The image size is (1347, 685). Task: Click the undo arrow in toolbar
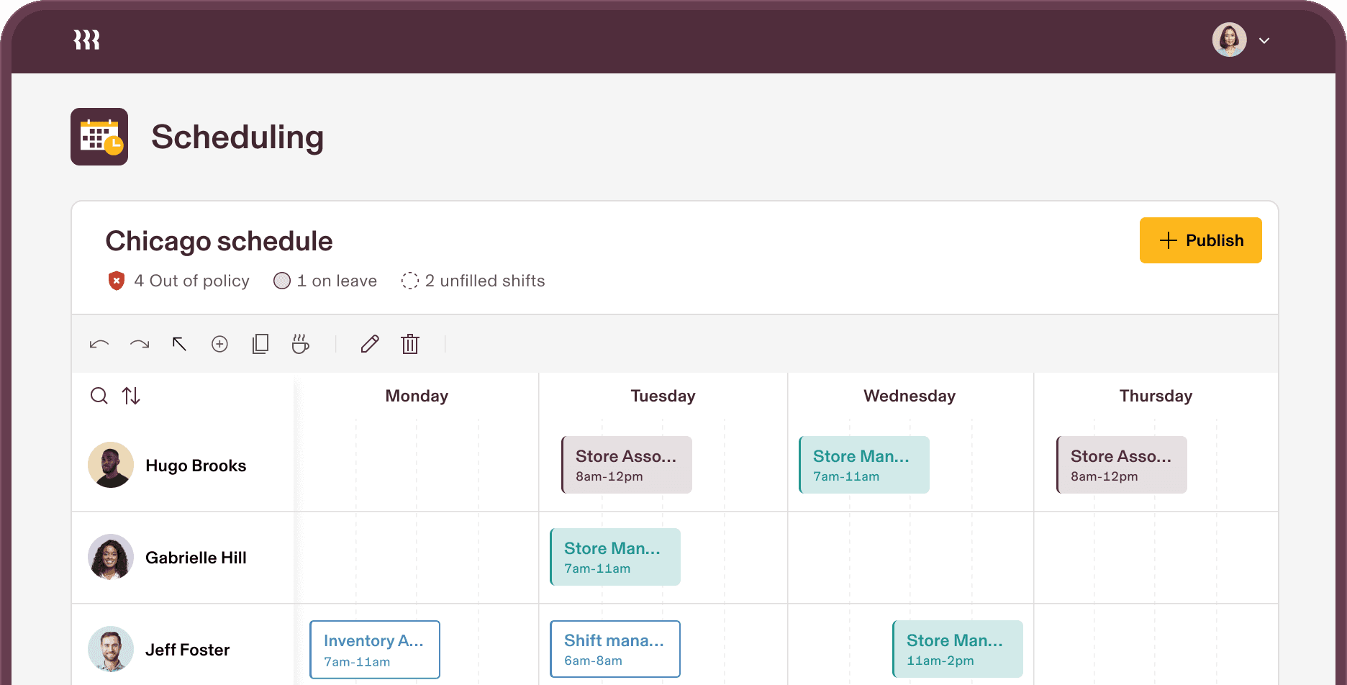(x=99, y=344)
